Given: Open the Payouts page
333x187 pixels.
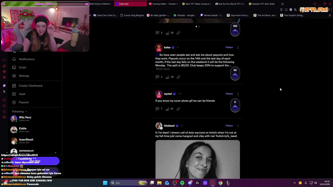Looking at the screenshot, I should pyautogui.click(x=24, y=102).
